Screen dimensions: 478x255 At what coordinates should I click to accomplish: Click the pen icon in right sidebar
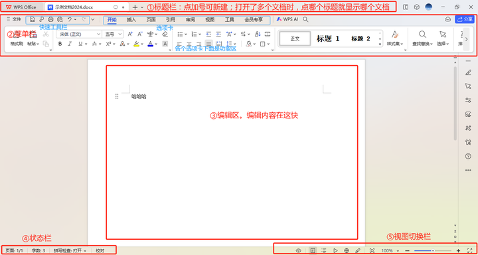(468, 72)
